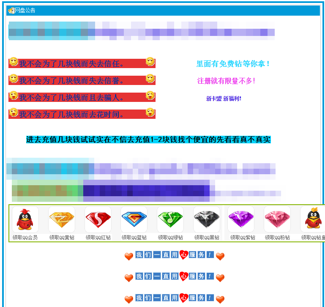Click the red banner 我不会为了几块钱而失去信任
Screen dimensions: 325x307
[82, 63]
